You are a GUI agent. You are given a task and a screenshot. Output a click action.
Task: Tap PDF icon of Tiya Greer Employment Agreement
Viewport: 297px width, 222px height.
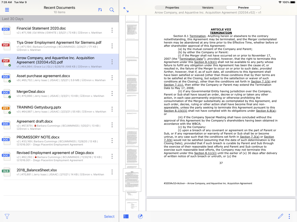point(6,46)
